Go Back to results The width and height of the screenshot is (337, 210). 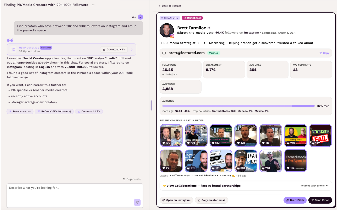[170, 6]
